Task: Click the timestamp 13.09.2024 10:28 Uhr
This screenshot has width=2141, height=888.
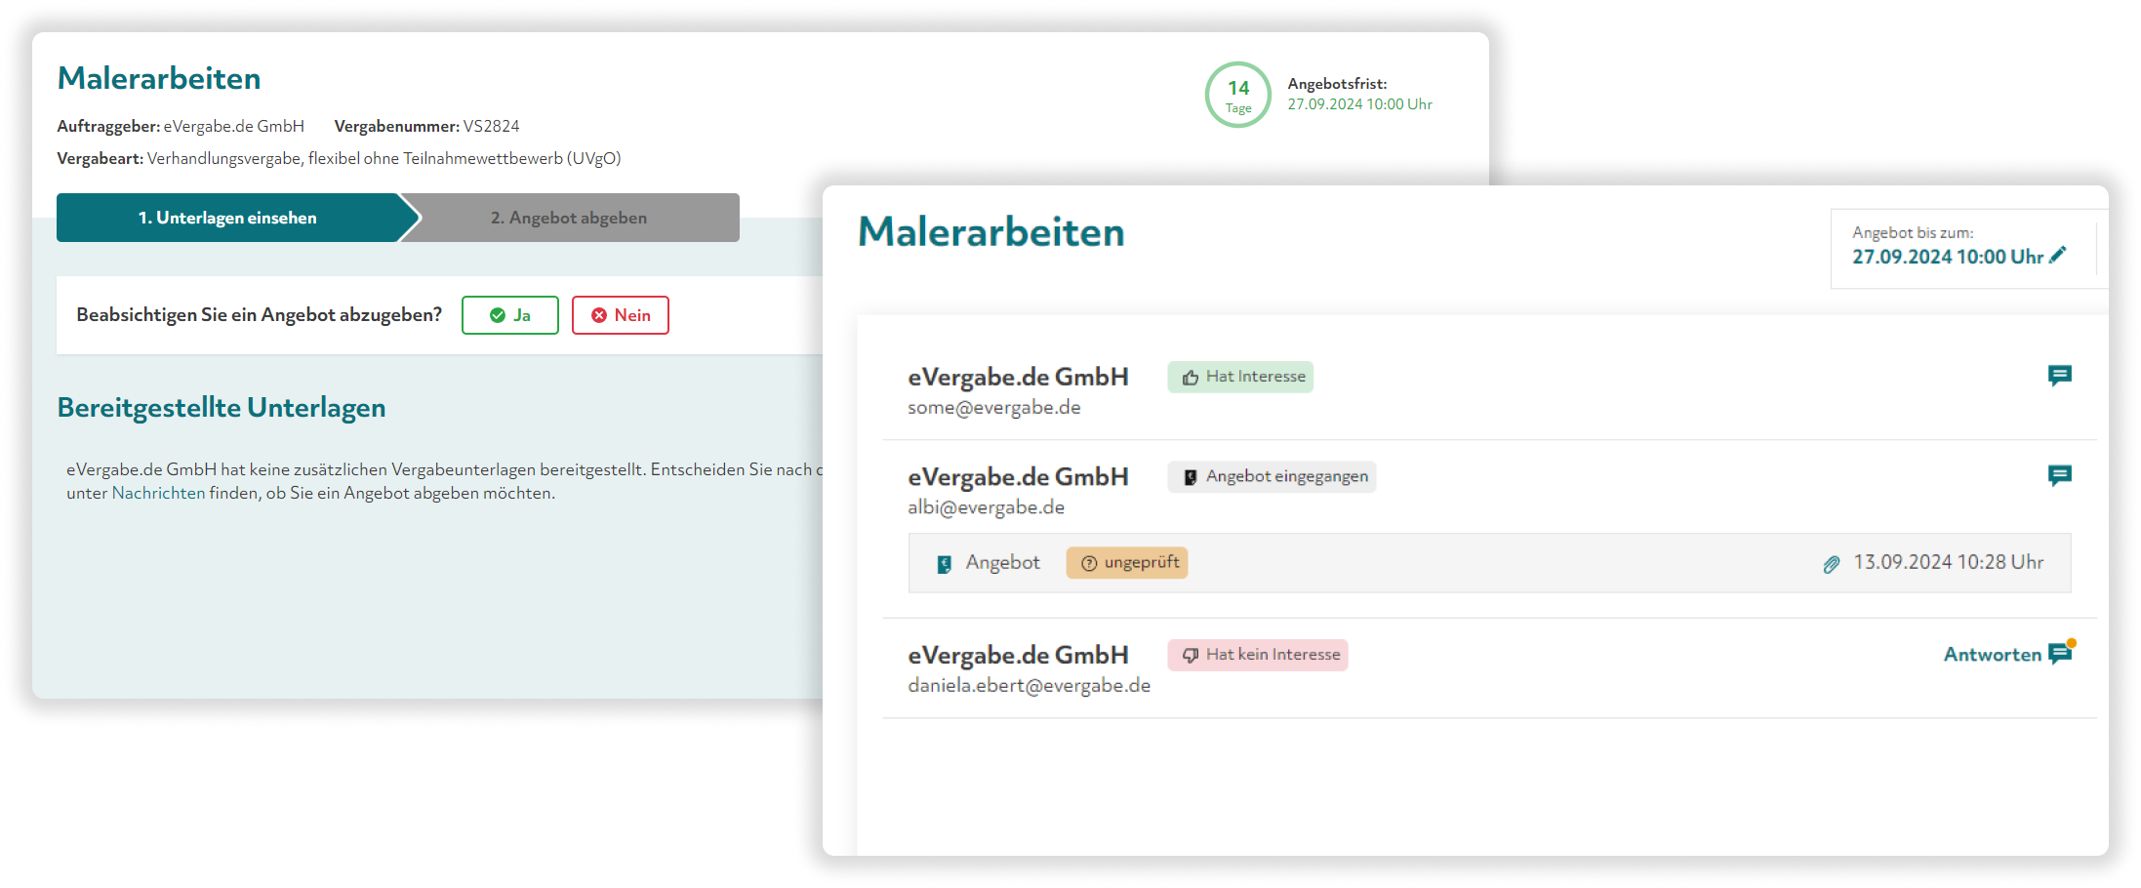Action: (x=1949, y=562)
